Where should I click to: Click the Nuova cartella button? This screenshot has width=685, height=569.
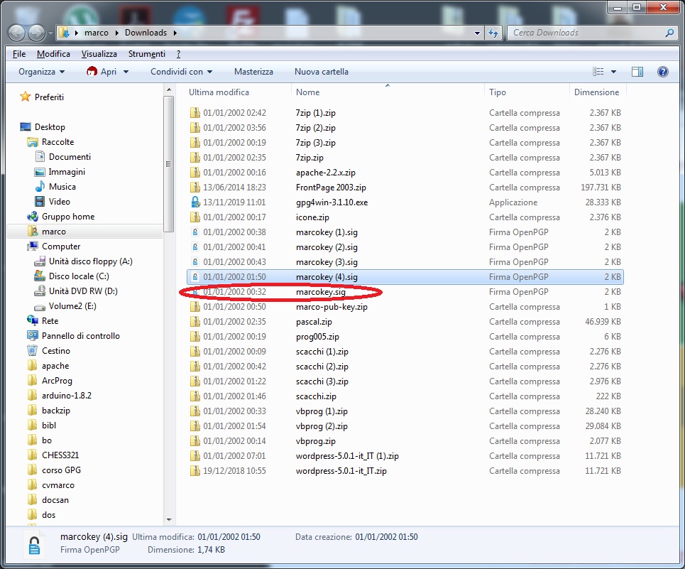click(x=321, y=72)
